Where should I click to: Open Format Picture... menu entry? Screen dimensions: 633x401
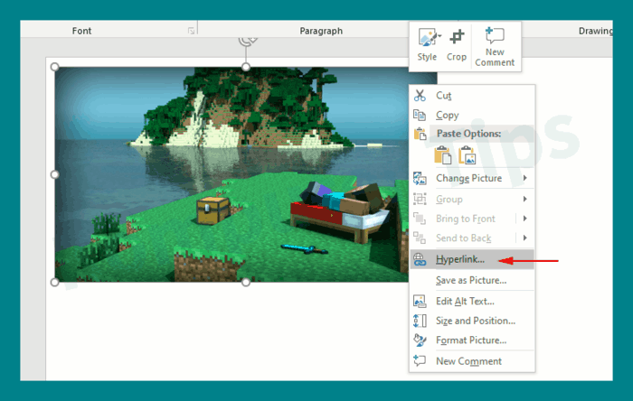tap(472, 340)
